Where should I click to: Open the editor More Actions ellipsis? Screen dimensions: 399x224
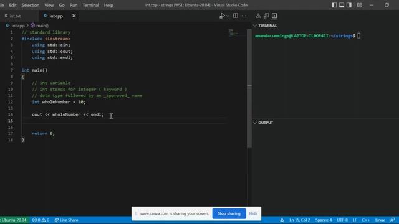244,16
